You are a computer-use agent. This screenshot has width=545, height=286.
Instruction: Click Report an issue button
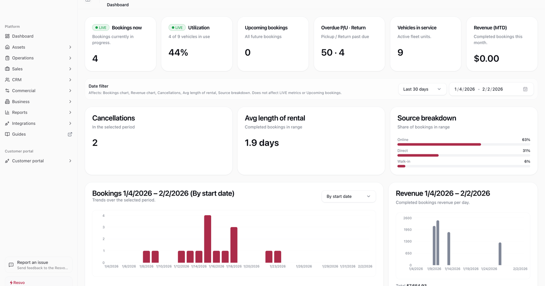tap(39, 265)
